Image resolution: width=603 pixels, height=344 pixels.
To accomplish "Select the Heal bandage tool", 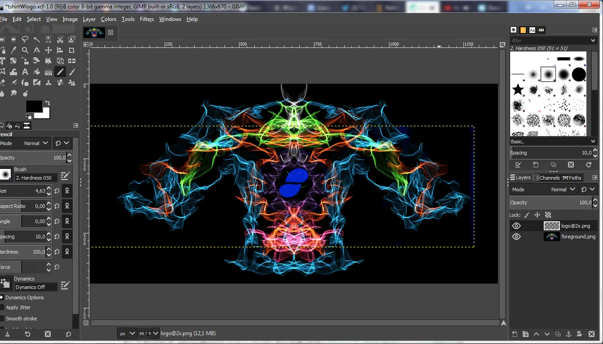I will point(60,83).
